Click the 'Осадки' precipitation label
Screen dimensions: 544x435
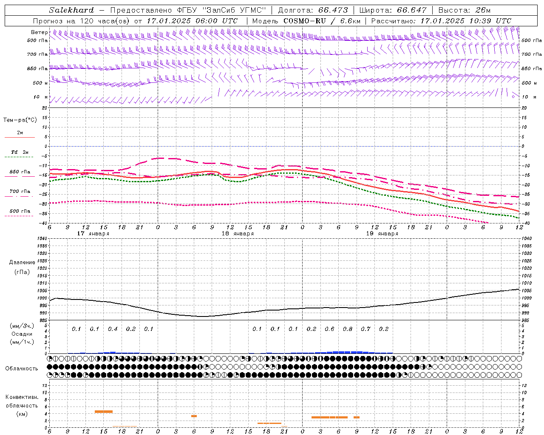(22, 334)
